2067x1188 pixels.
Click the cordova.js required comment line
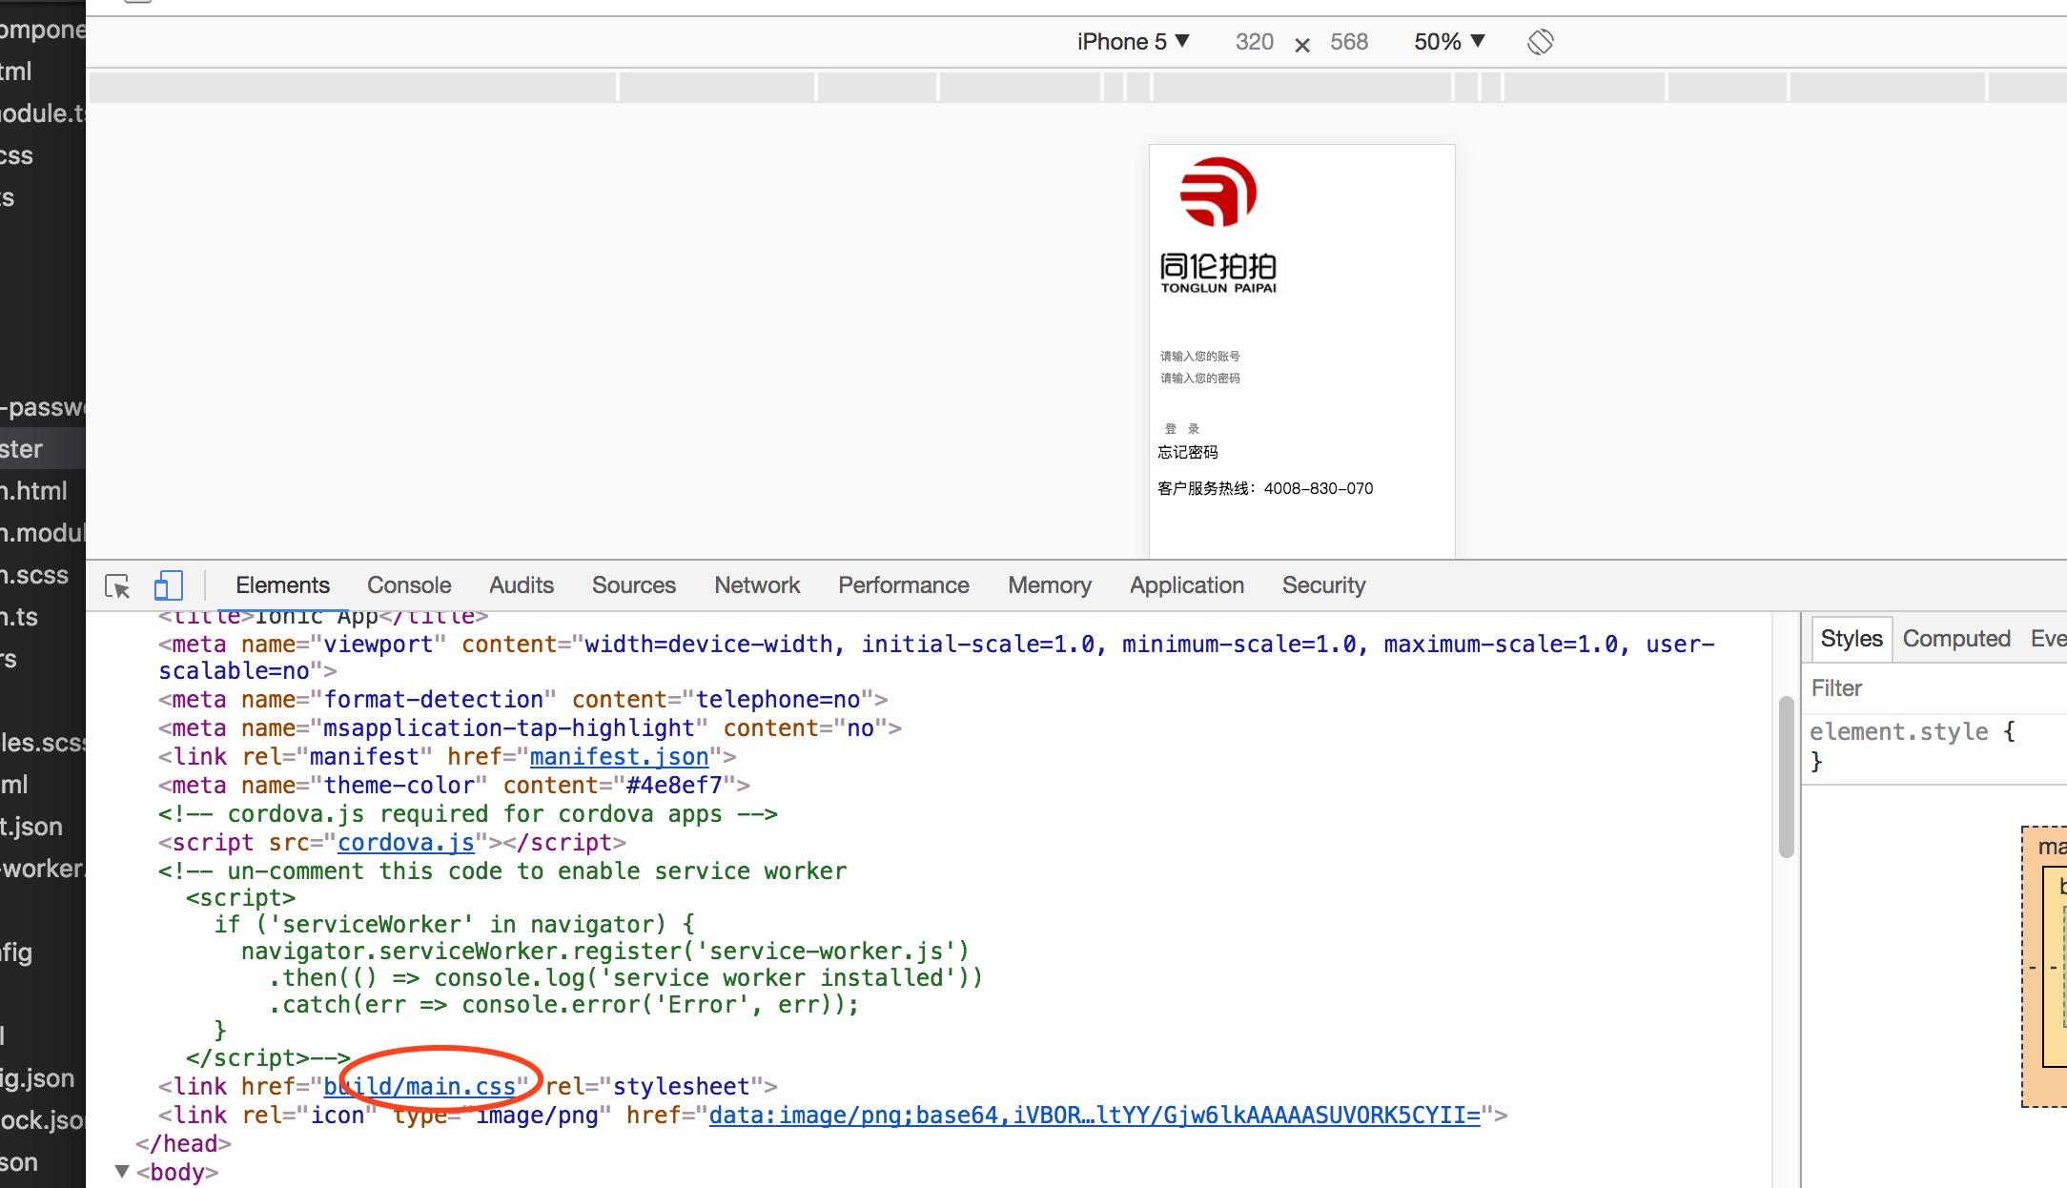pyautogui.click(x=467, y=814)
